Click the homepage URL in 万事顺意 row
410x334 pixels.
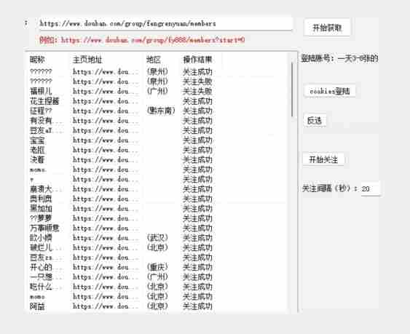(105, 228)
